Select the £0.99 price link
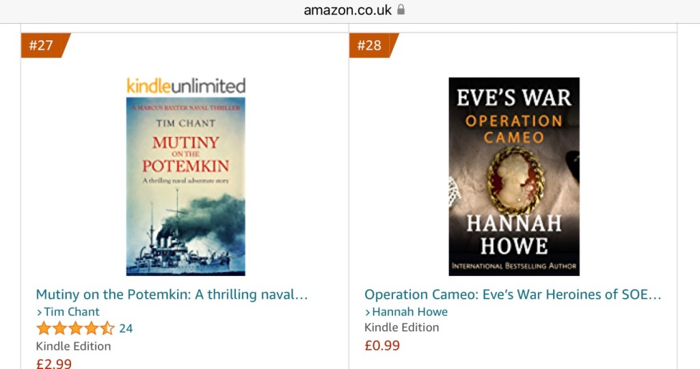The width and height of the screenshot is (700, 369). 382,346
